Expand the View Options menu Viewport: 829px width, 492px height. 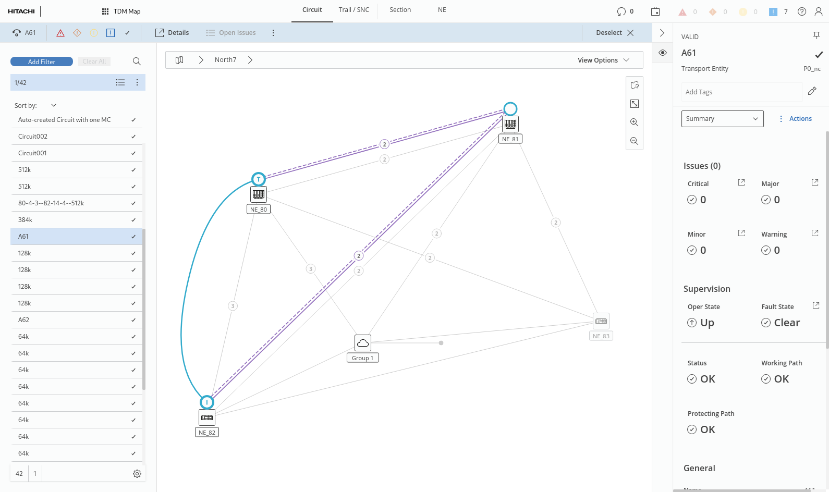(603, 60)
